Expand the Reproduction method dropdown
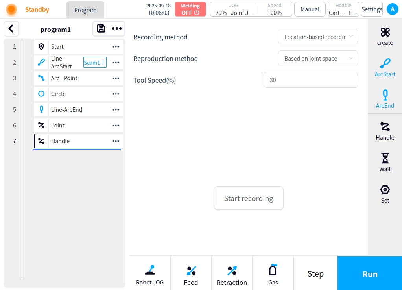Viewport: 402px width, 290px height. pyautogui.click(x=318, y=59)
